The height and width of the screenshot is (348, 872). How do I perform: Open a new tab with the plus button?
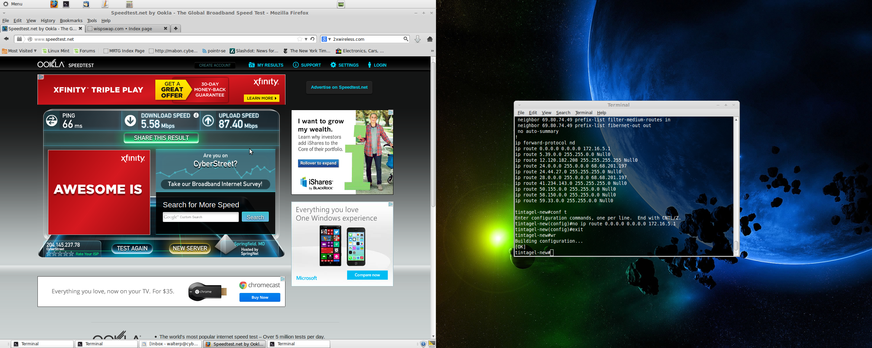[x=175, y=29]
